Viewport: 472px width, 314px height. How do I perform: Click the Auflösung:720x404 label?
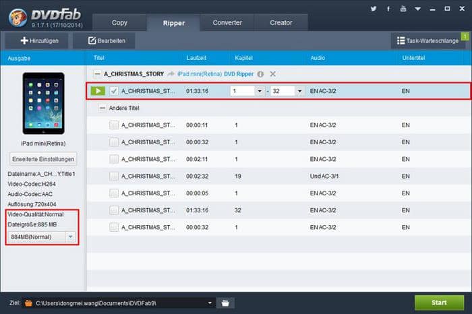32,204
